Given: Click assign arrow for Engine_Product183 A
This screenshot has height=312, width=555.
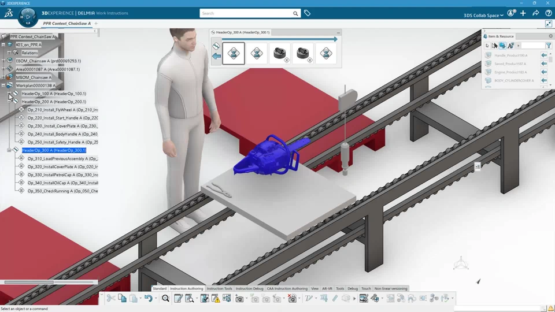Looking at the screenshot, I should 544,72.
